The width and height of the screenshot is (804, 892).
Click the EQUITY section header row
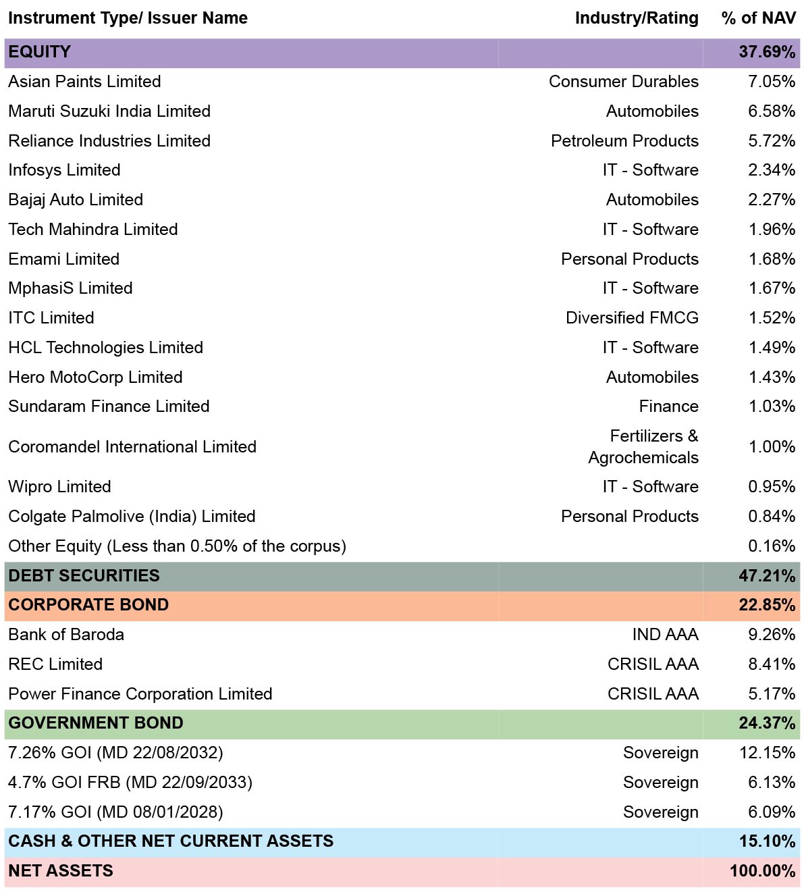[402, 53]
